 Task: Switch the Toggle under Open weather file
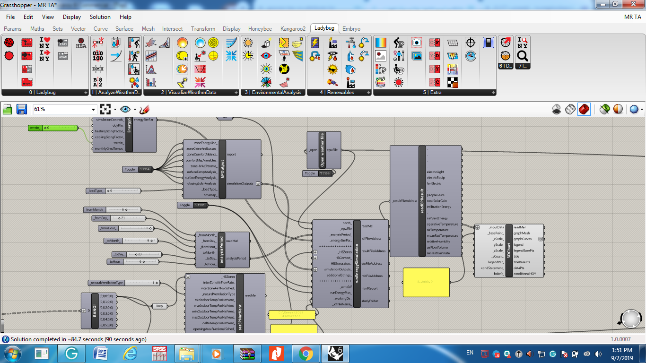[317, 173]
